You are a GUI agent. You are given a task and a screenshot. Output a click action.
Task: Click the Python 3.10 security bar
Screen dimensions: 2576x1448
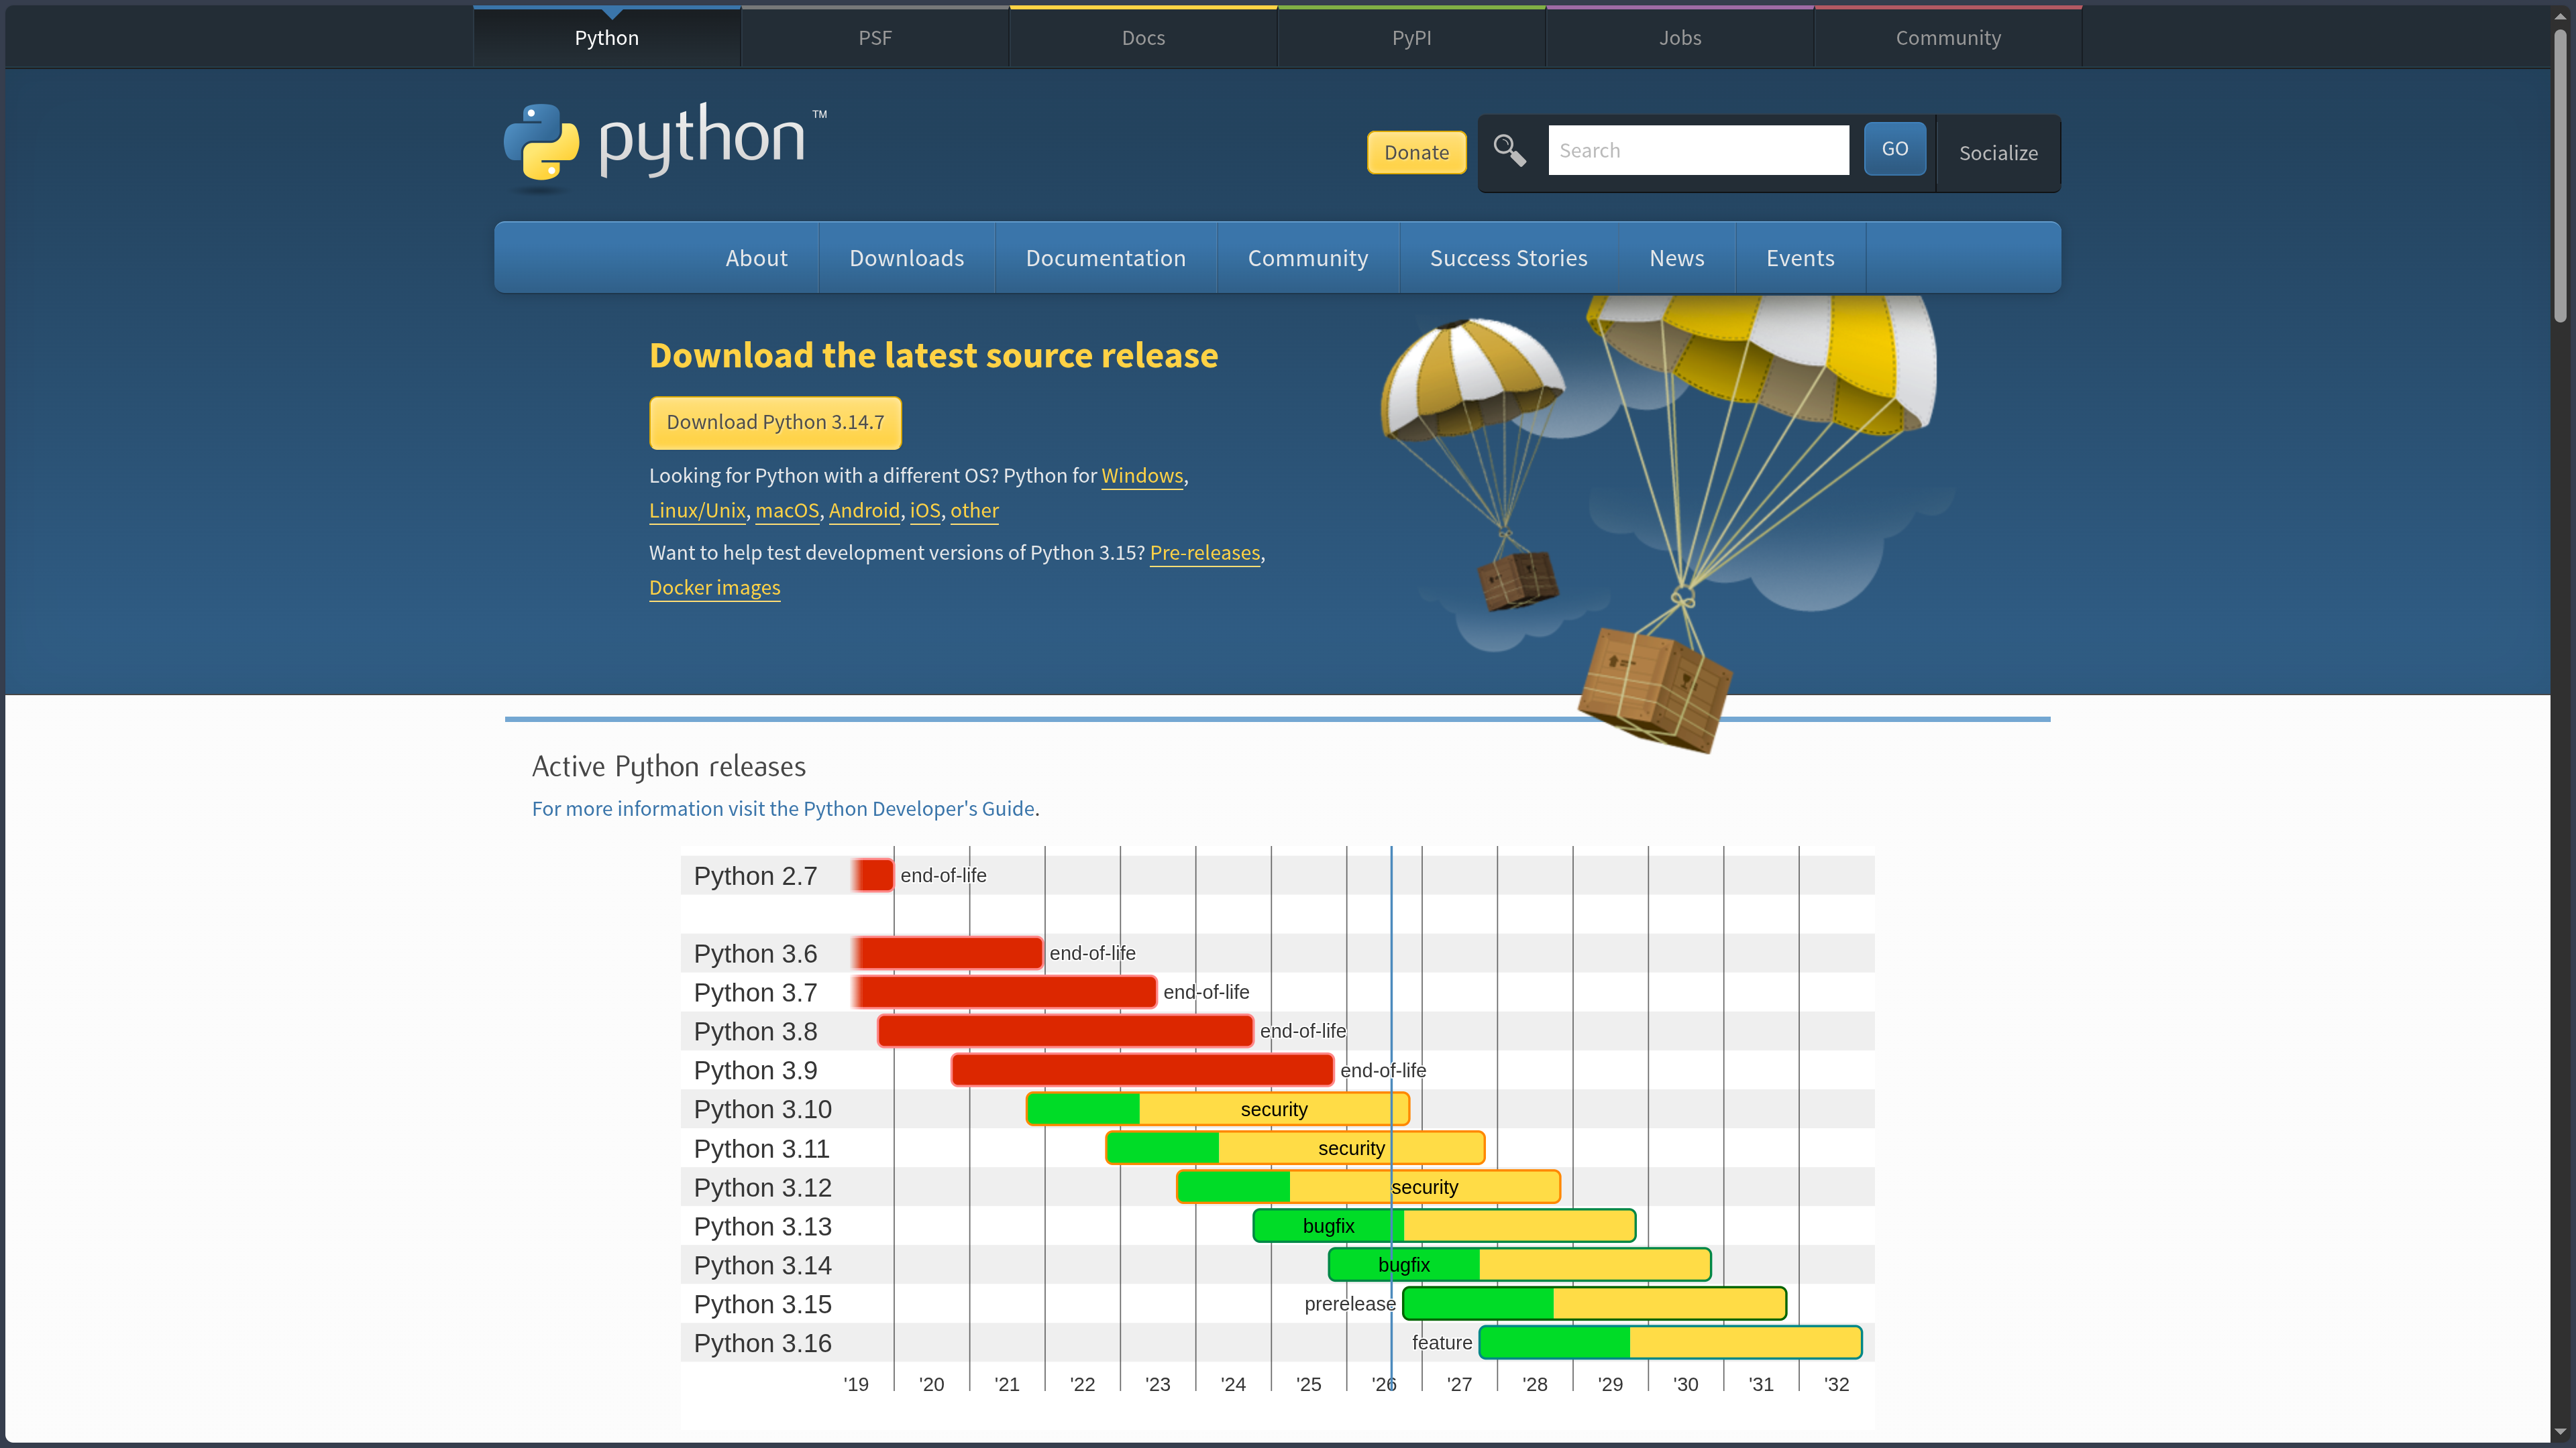coord(1217,1108)
